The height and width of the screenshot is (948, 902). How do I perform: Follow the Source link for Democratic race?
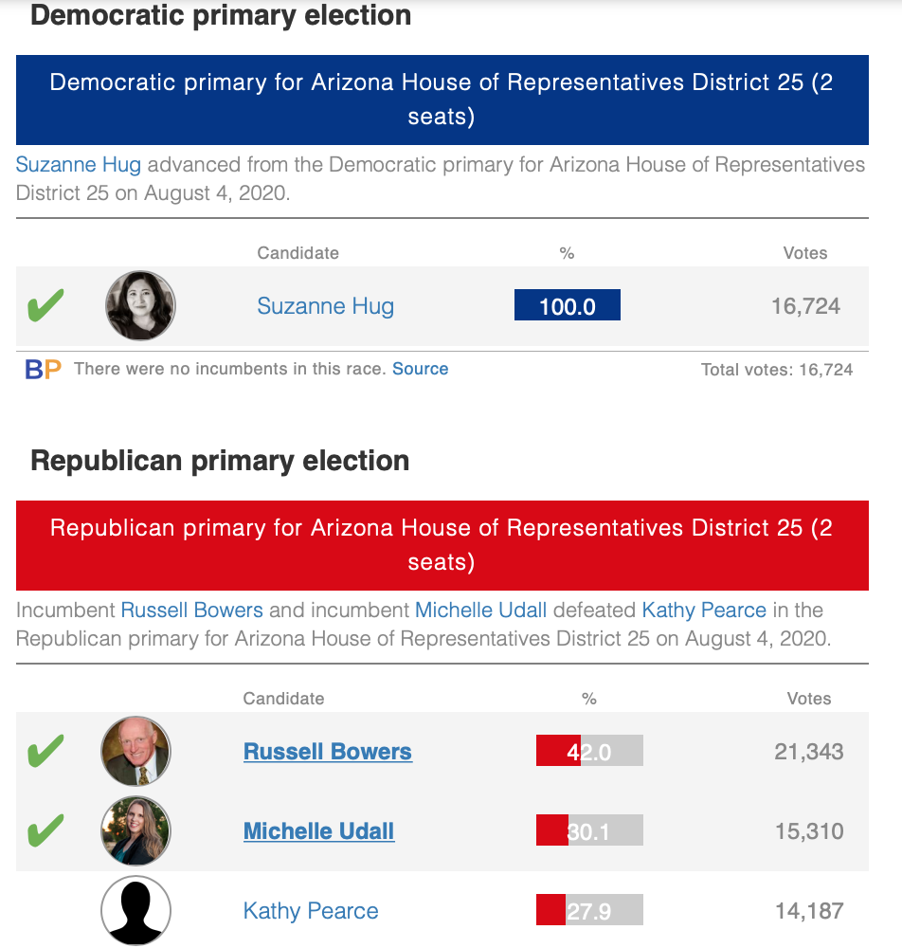coord(420,369)
